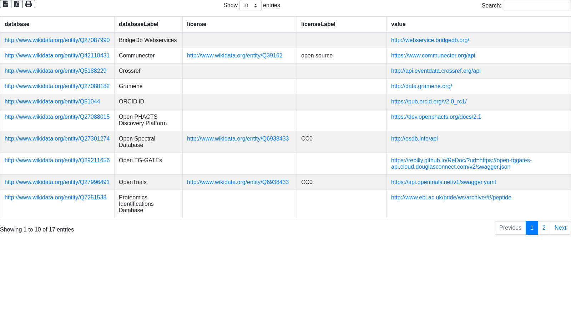This screenshot has height=321, width=571.
Task: Visit communecter.org/api link
Action: [433, 56]
